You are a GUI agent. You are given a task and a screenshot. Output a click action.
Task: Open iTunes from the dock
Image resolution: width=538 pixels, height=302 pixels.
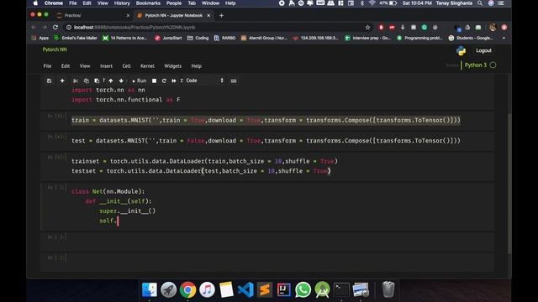(x=207, y=290)
